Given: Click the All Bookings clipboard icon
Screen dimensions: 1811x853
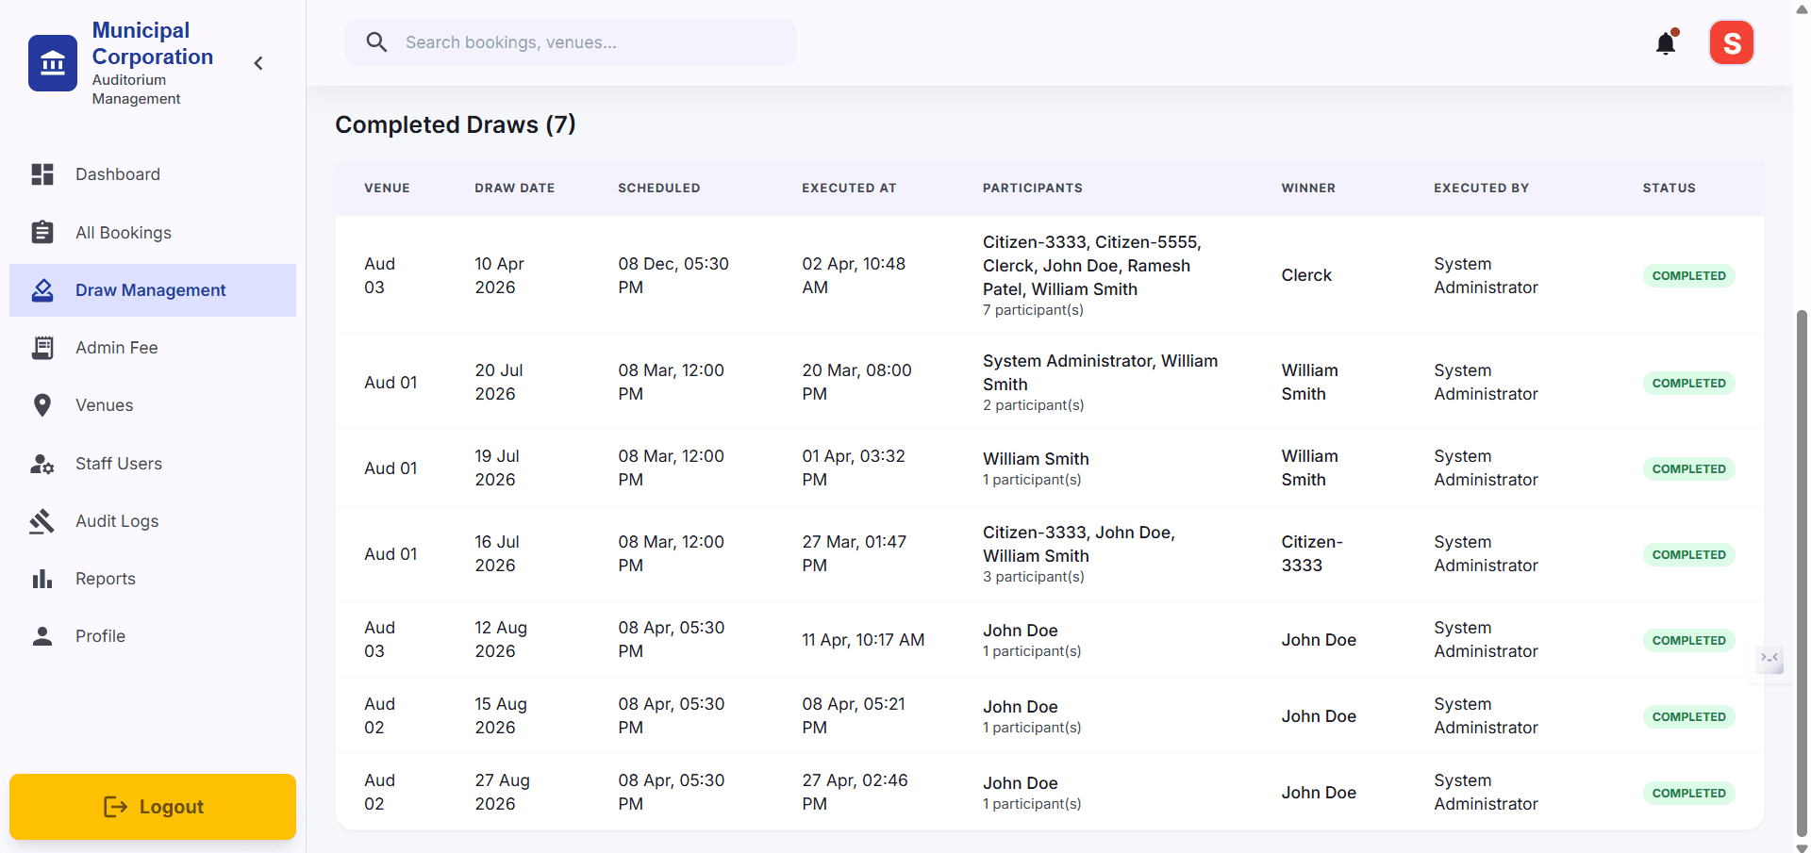Looking at the screenshot, I should coord(42,232).
